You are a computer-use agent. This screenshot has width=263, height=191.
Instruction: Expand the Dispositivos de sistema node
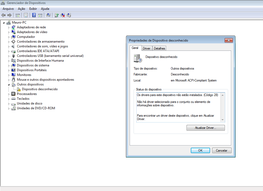[x=9, y=66]
